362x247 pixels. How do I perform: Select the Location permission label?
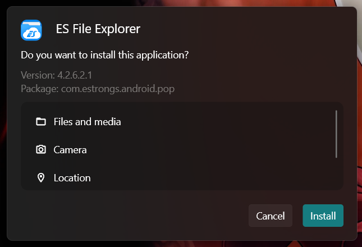click(72, 178)
